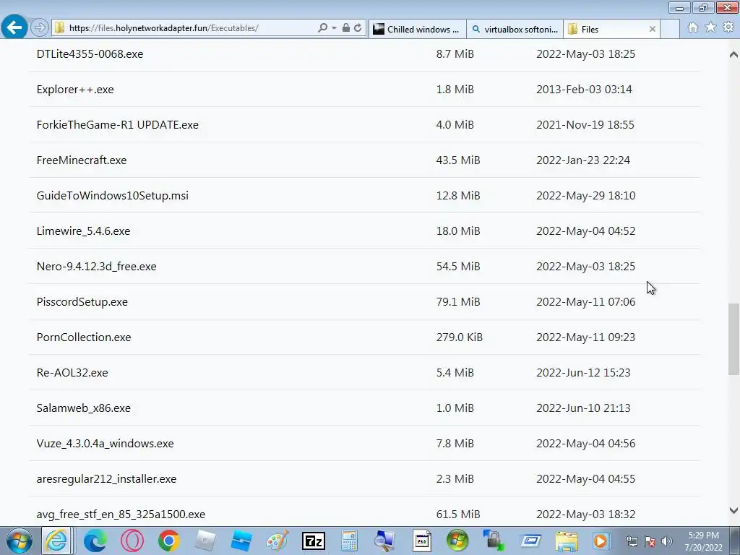Screen dimensions: 740x555
Task: Open the document viewer taskbar icon
Action: (x=422, y=541)
